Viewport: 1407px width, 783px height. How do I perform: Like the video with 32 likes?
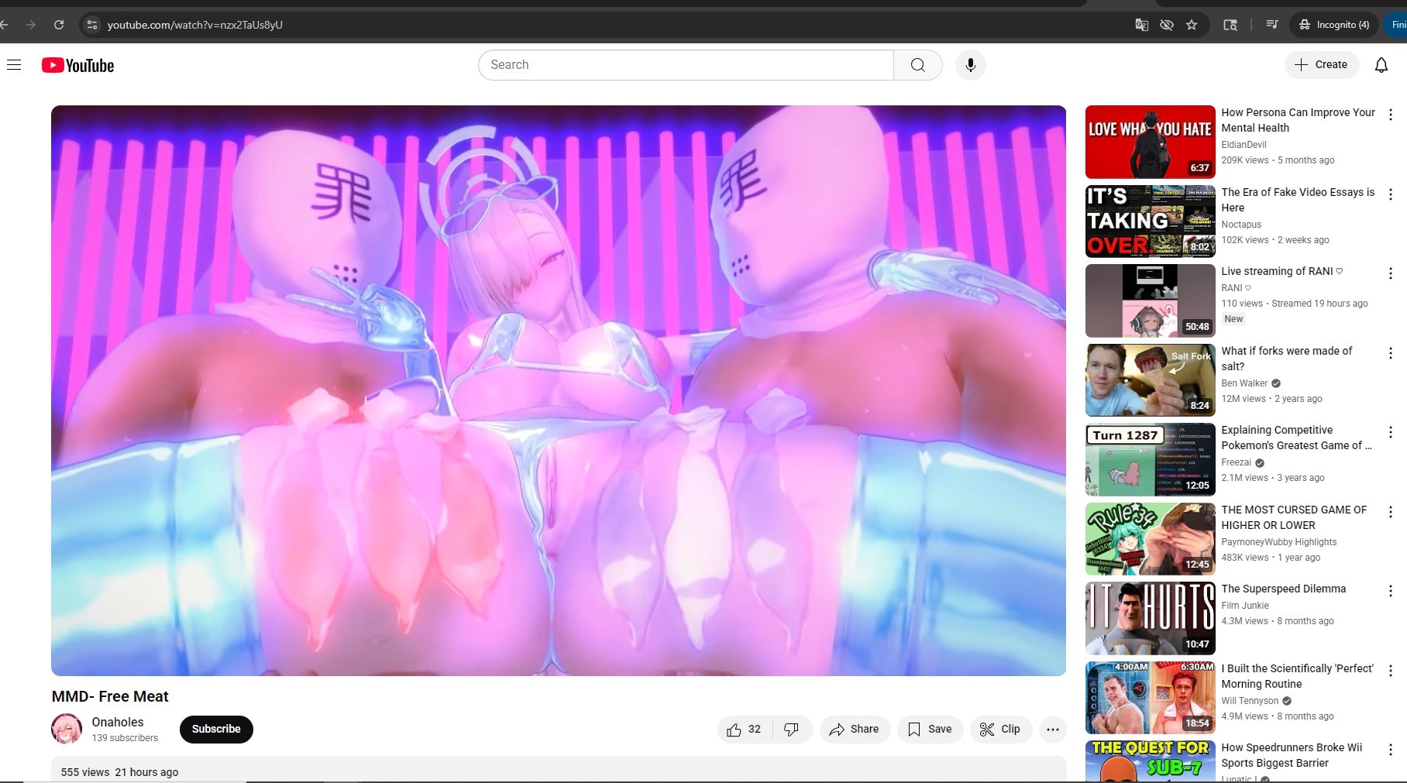click(745, 730)
